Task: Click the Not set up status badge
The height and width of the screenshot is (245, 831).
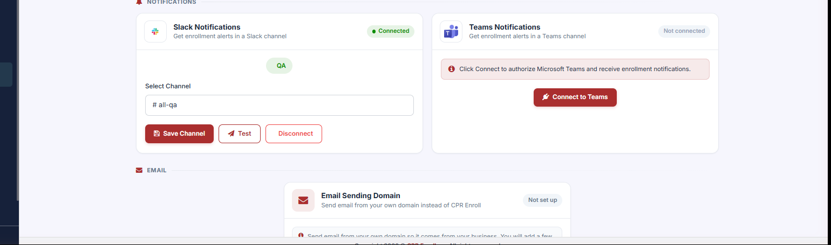Action: tap(542, 200)
